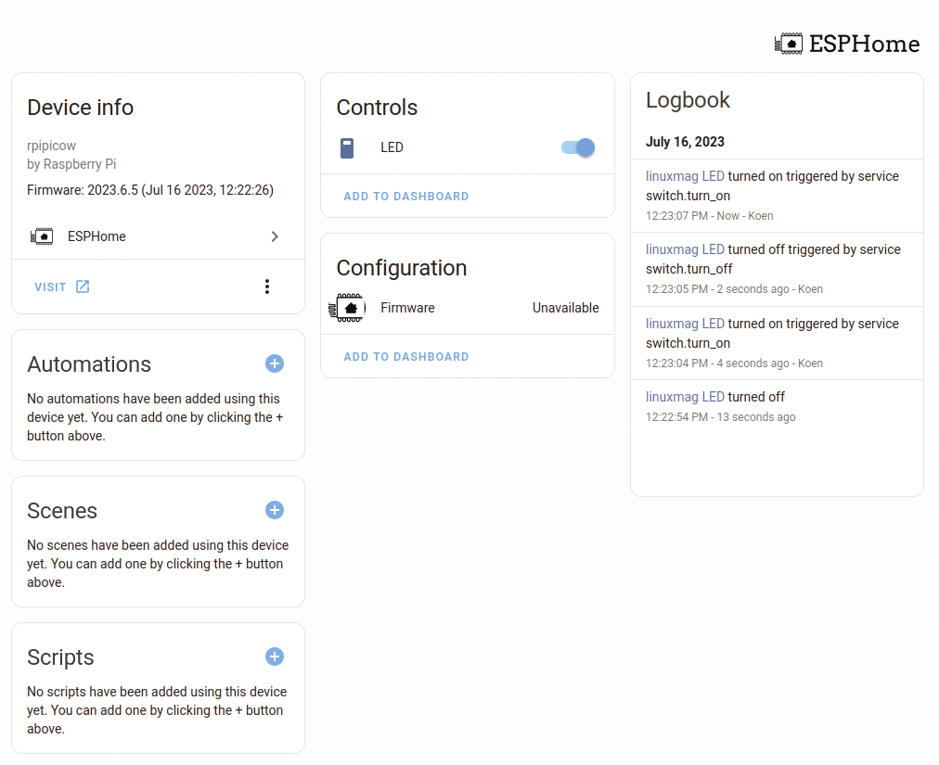Image resolution: width=939 pixels, height=765 pixels.
Task: Open linuxmag LED link in 12:23:04 PM entry
Action: pos(685,324)
